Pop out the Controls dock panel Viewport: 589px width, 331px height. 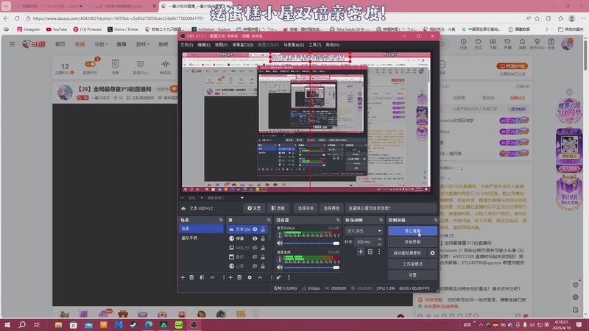click(435, 220)
